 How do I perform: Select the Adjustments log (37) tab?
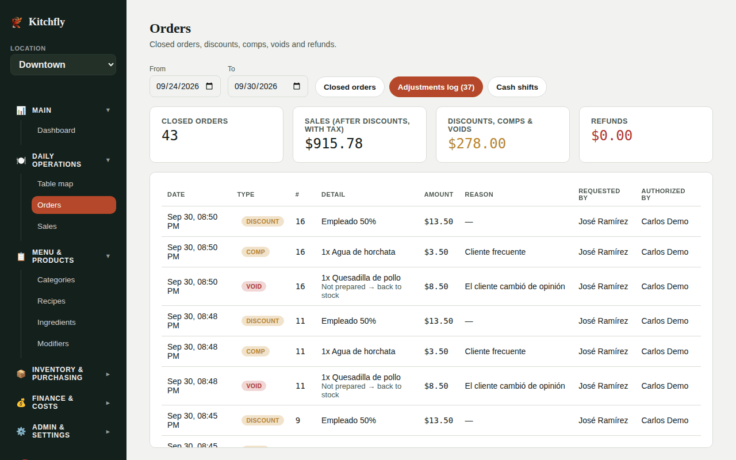[436, 87]
